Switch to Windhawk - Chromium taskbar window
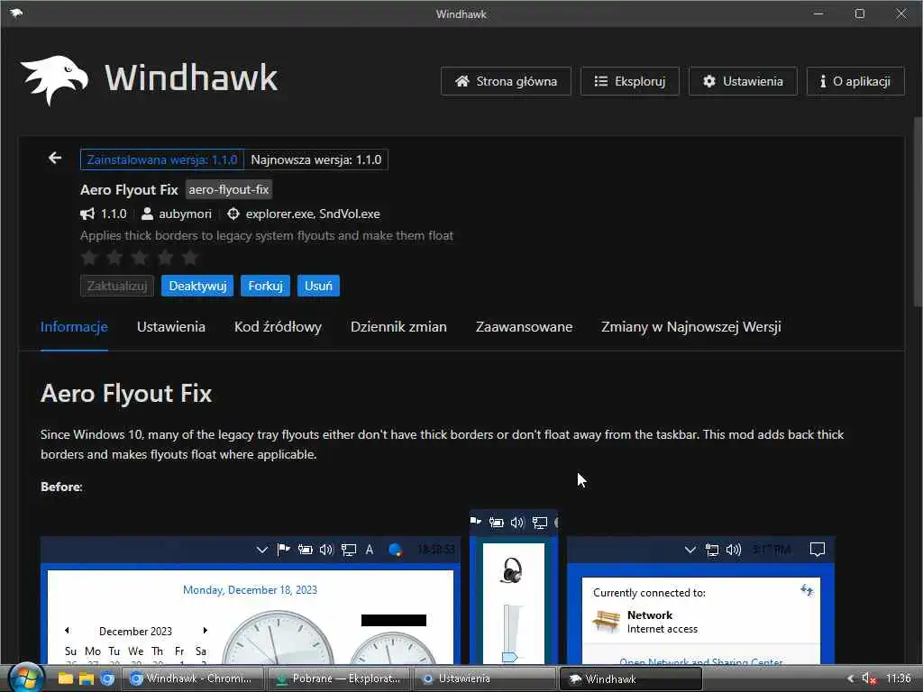Viewport: 923px width, 692px height. [x=193, y=678]
